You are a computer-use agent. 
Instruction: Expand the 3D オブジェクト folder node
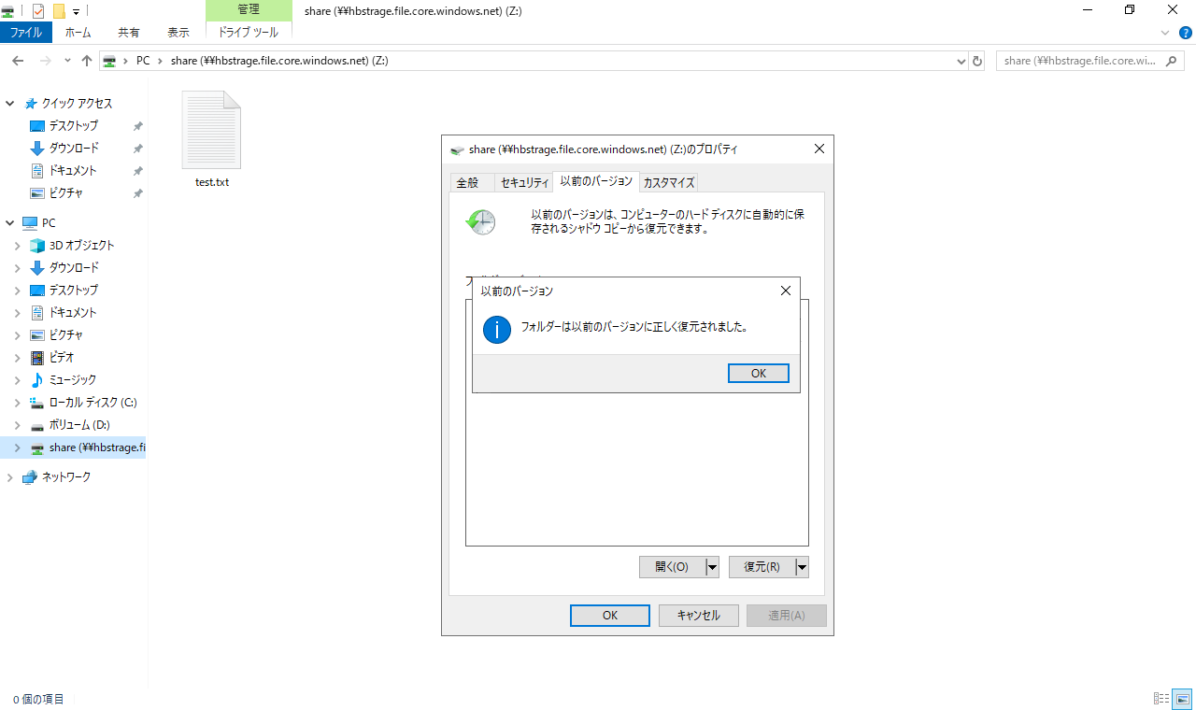[x=17, y=246]
